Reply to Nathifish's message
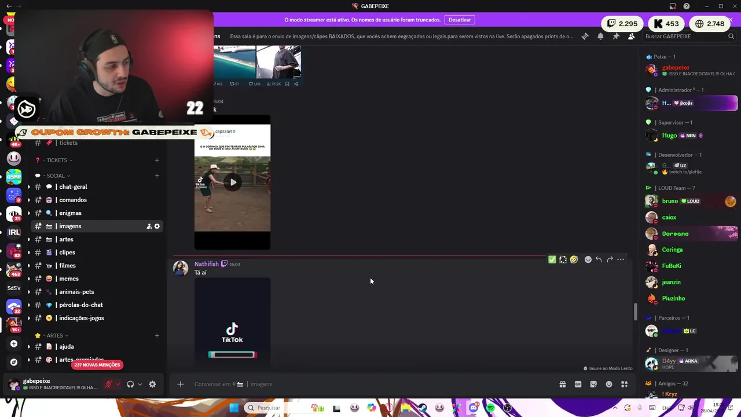741x417 pixels. pyautogui.click(x=599, y=259)
